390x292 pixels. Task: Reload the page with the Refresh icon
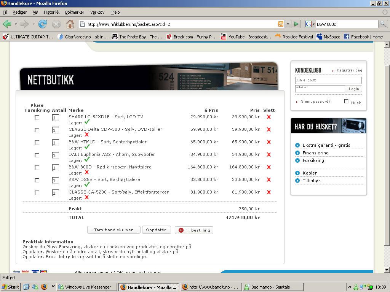pyautogui.click(x=43, y=24)
